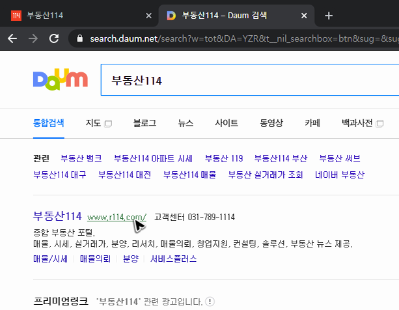Open related search 부동산 실거래가 조회
The image size is (399, 310).
266,175
